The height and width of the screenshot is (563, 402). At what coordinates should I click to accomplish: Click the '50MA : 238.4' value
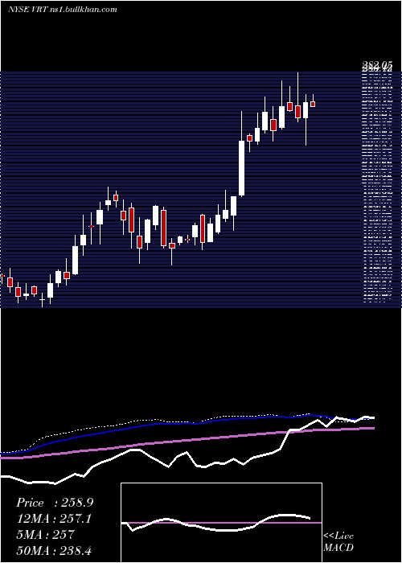pyautogui.click(x=55, y=550)
